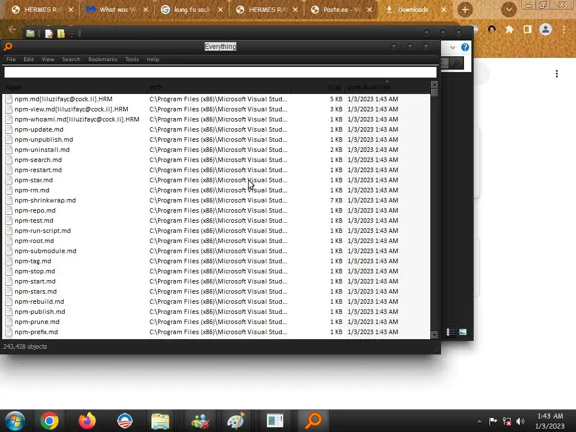This screenshot has width=576, height=432.
Task: Open Paint from the taskbar
Action: pyautogui.click(x=236, y=421)
